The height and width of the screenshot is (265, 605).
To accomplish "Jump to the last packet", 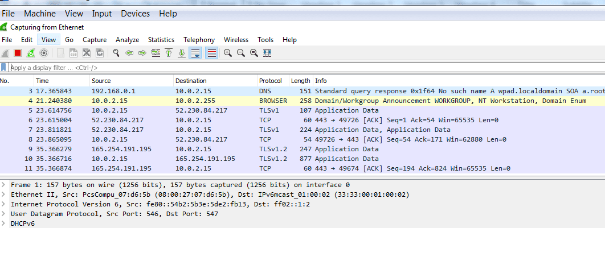I will (x=182, y=53).
